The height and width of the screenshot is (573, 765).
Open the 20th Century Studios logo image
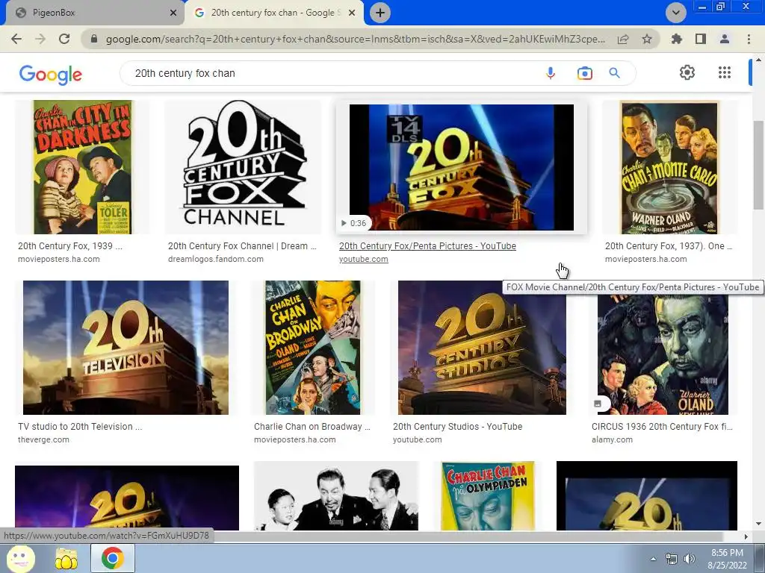coord(482,348)
